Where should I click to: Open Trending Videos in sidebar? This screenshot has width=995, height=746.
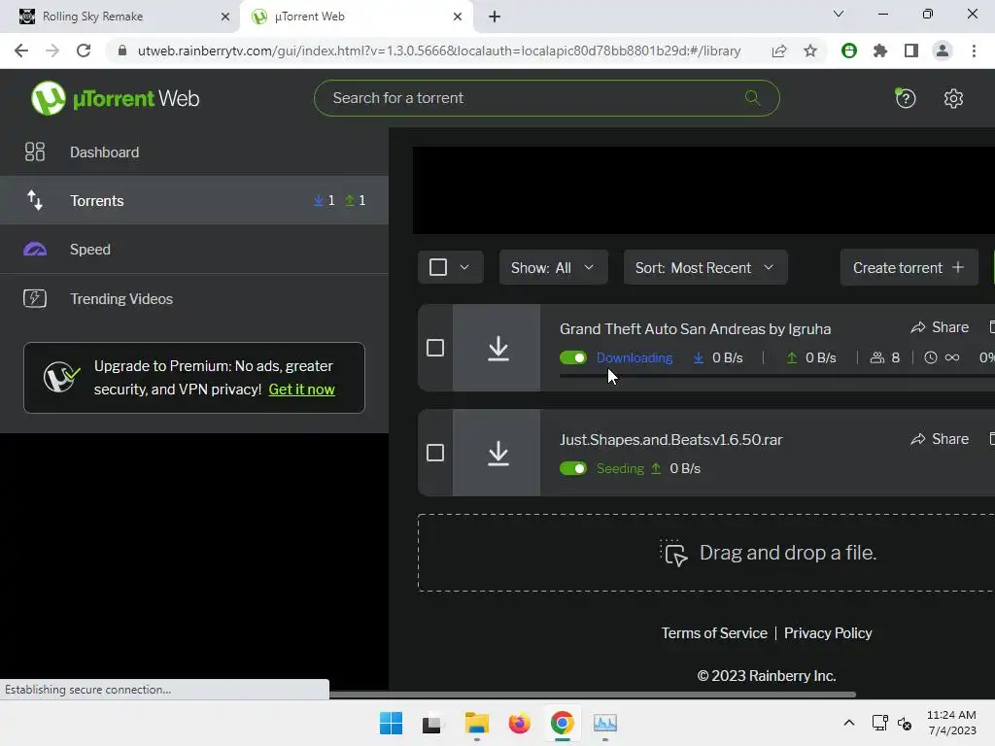[194, 298]
